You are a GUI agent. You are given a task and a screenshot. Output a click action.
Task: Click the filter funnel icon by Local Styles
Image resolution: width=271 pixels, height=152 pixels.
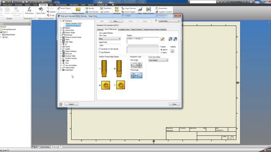(156, 21)
